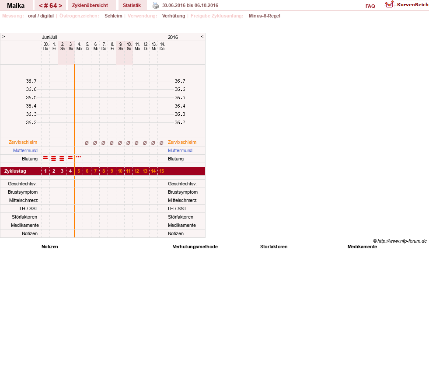
Task: Click the '14. Do' date column header
Action: 162,46
